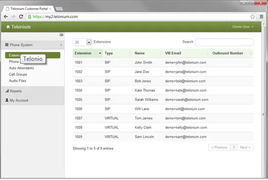Click extension 1004 cell

[79, 90]
